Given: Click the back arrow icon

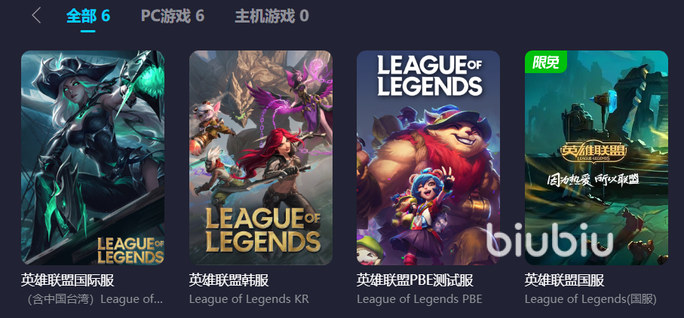Looking at the screenshot, I should [36, 16].
